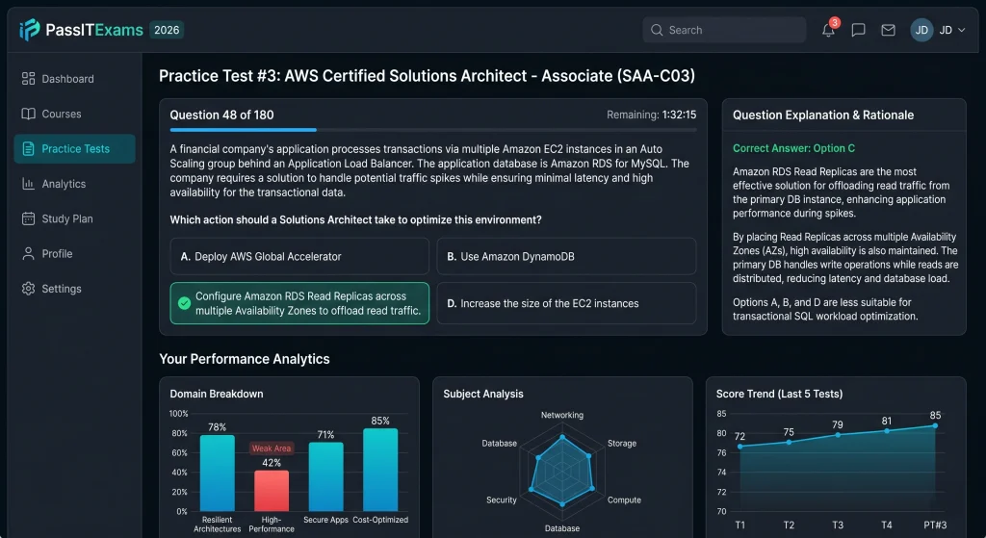Click the Domain Breakdown chart title

(x=217, y=394)
